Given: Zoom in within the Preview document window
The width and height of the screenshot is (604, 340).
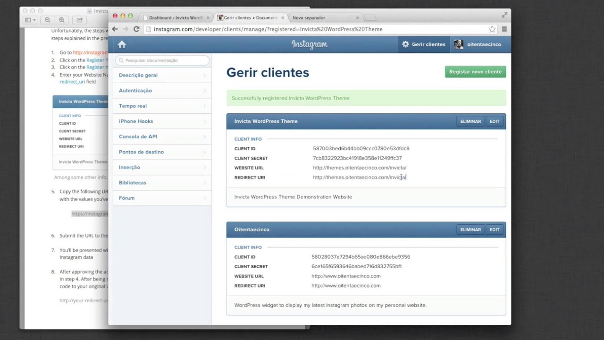Looking at the screenshot, I should coord(62,20).
